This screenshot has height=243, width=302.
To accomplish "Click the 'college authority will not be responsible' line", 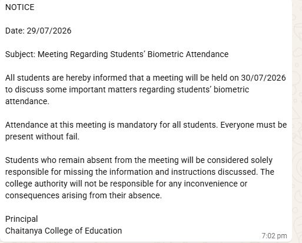I will pos(126,184).
